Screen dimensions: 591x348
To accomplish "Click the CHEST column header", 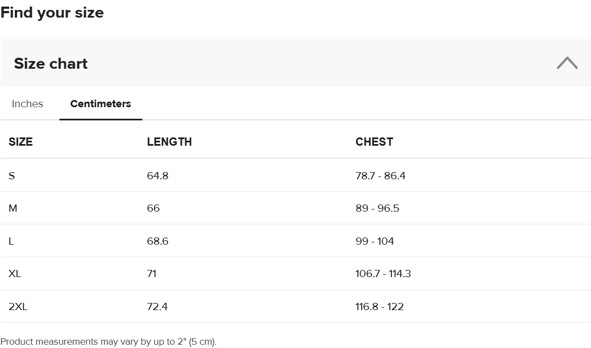I will pos(374,142).
